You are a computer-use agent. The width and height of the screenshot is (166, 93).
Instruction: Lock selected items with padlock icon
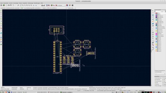[x=42, y=5]
